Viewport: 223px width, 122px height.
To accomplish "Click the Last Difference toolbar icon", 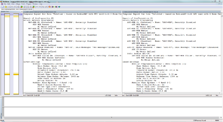I will pyautogui.click(x=34, y=7).
